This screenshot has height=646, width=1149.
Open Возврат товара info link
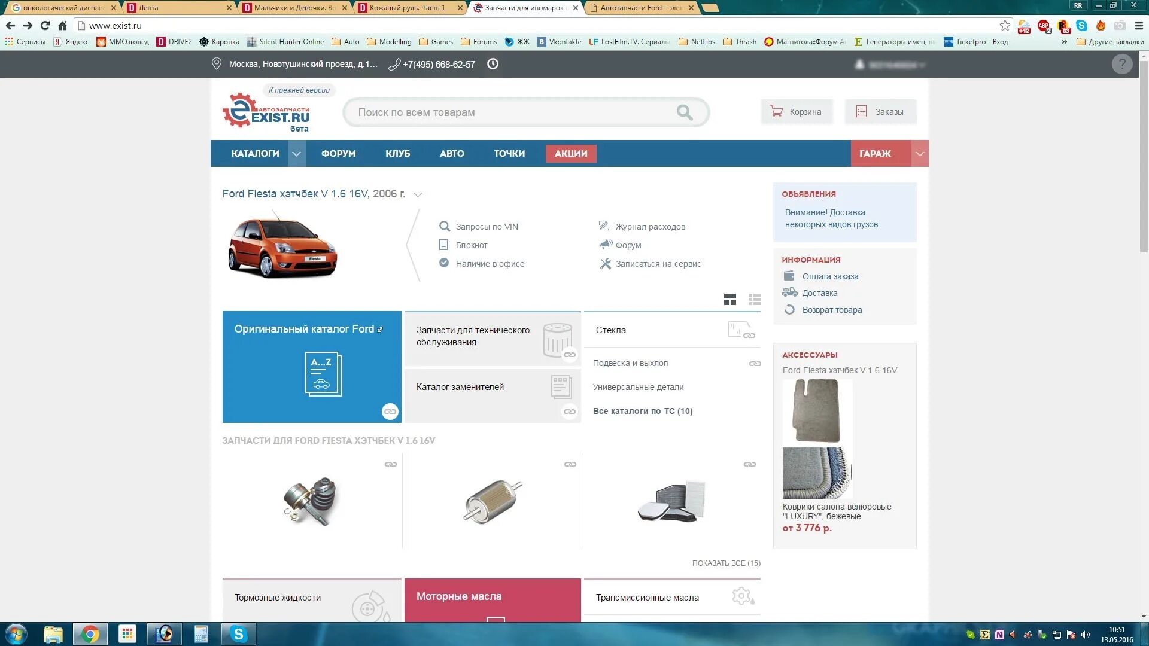pyautogui.click(x=832, y=310)
